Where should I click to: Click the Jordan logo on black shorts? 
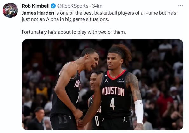click(x=124, y=120)
